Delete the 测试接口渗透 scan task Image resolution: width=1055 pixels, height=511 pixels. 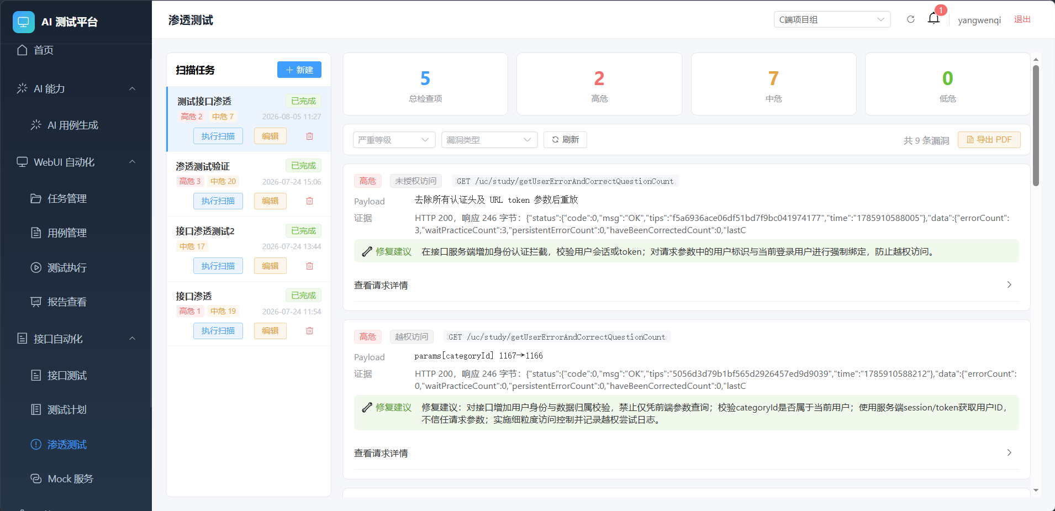310,136
